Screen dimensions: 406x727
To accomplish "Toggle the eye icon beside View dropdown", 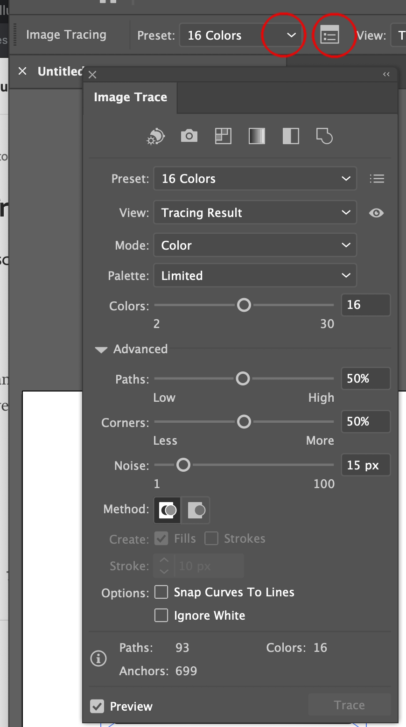I will (x=376, y=213).
